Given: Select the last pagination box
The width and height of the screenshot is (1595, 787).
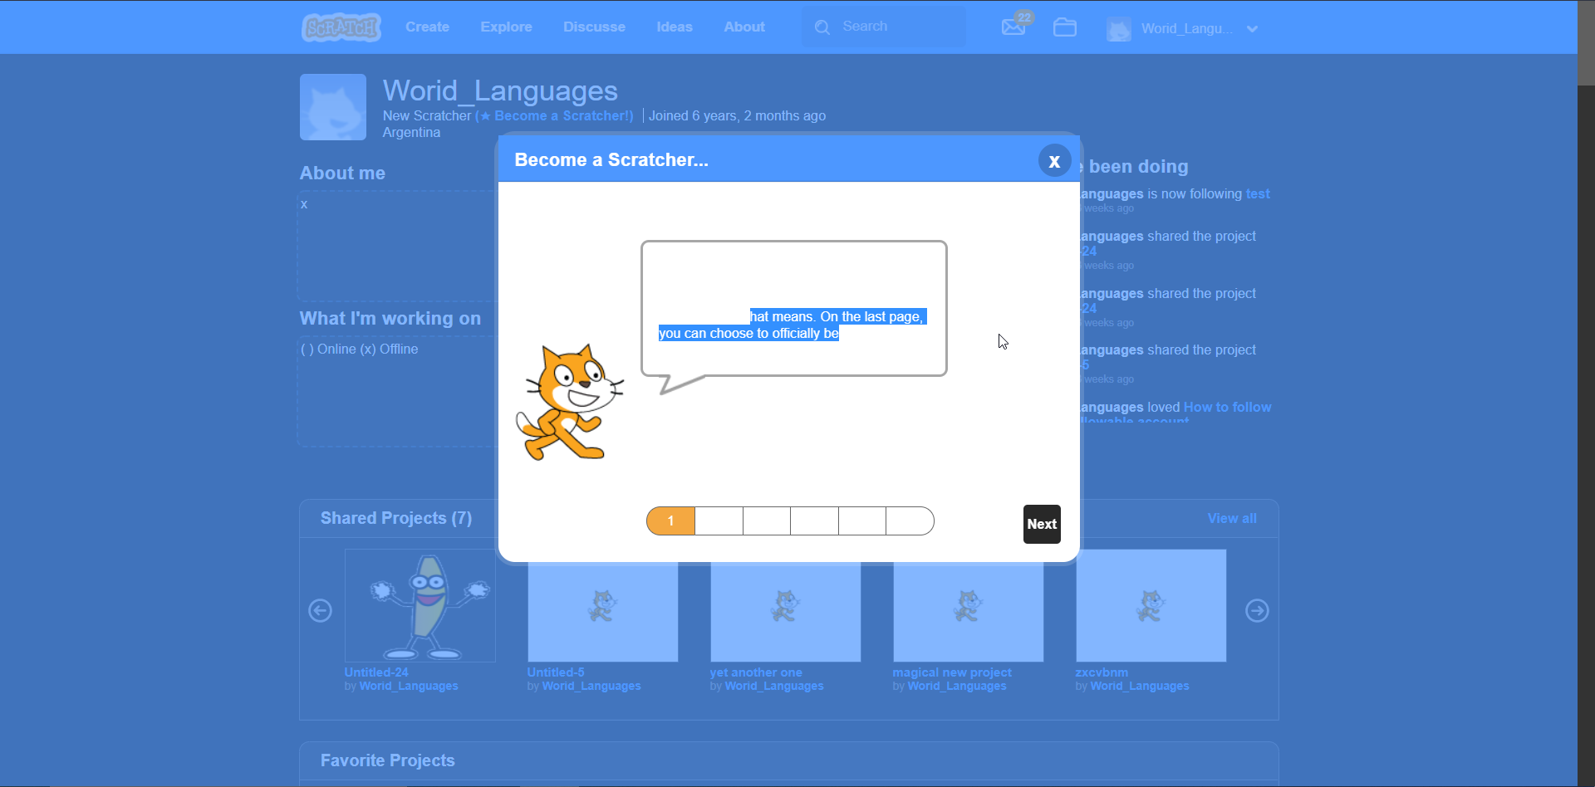Looking at the screenshot, I should point(910,521).
